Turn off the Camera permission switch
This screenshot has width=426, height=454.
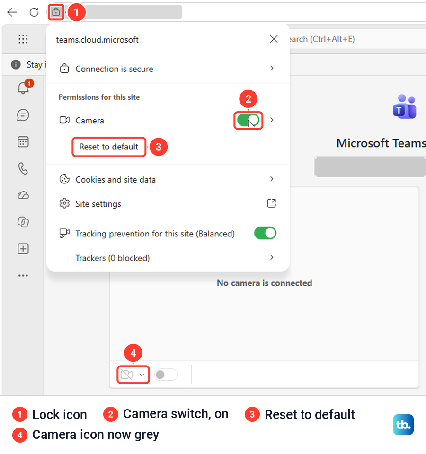pyautogui.click(x=248, y=120)
